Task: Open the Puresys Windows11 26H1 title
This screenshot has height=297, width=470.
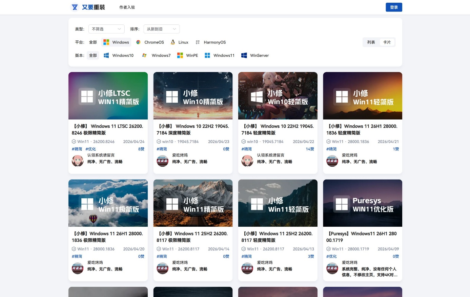Action: pos(362,237)
